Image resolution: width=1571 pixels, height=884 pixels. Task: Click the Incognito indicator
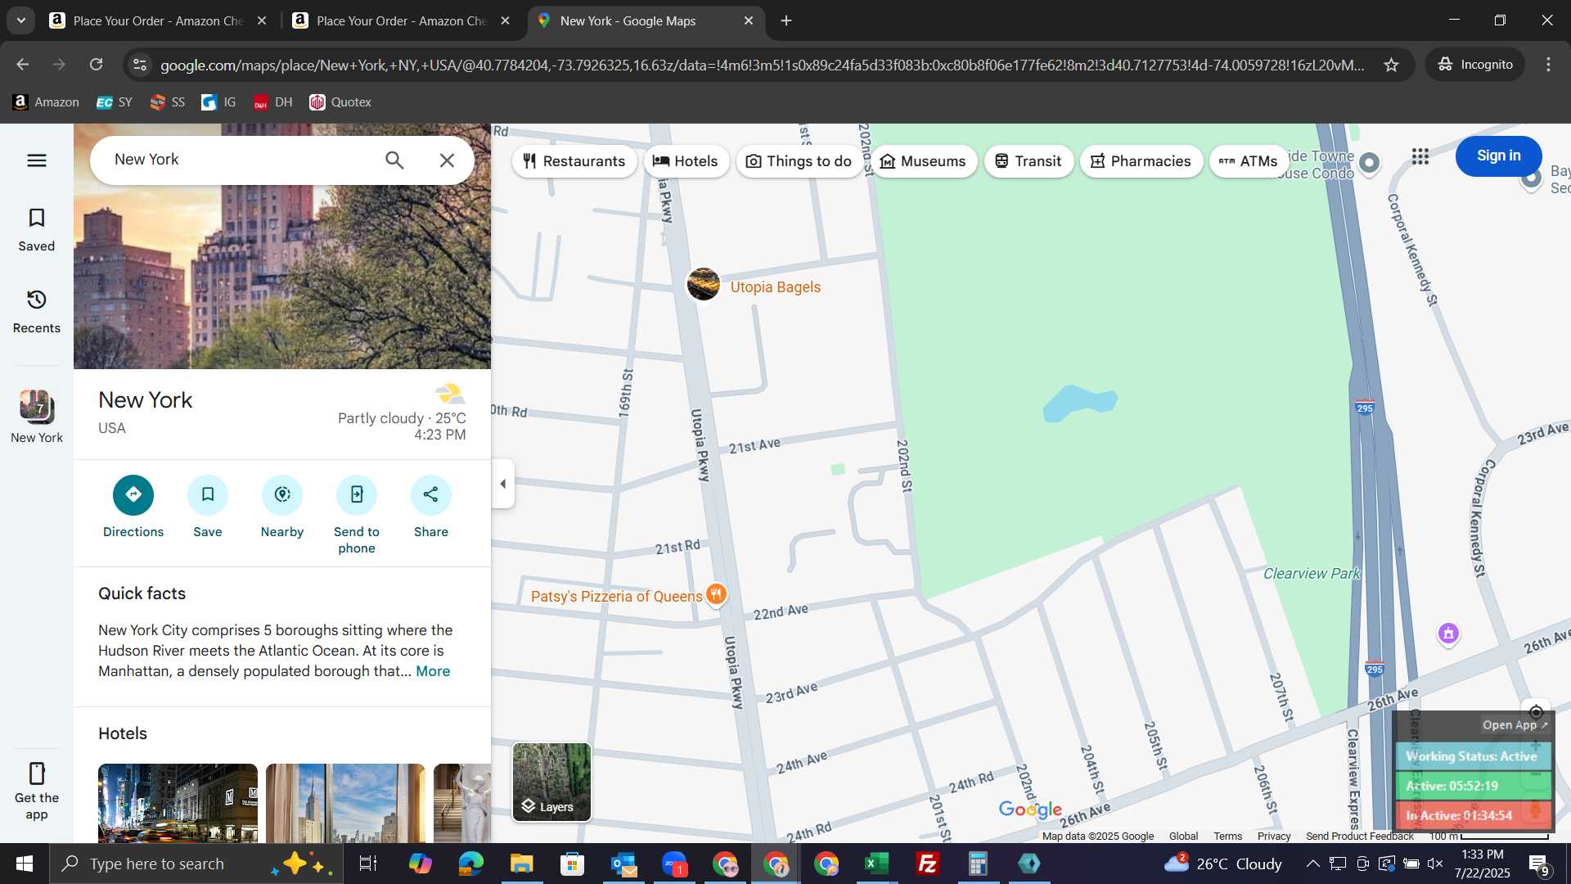(1475, 65)
